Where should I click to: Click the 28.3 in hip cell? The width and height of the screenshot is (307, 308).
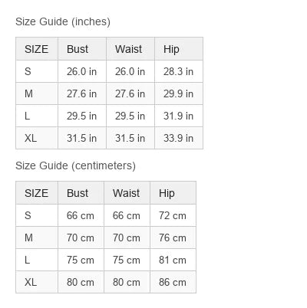coord(179,71)
